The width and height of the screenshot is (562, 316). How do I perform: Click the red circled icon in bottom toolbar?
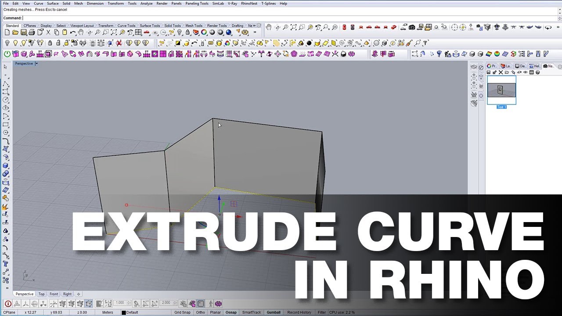tap(8, 304)
